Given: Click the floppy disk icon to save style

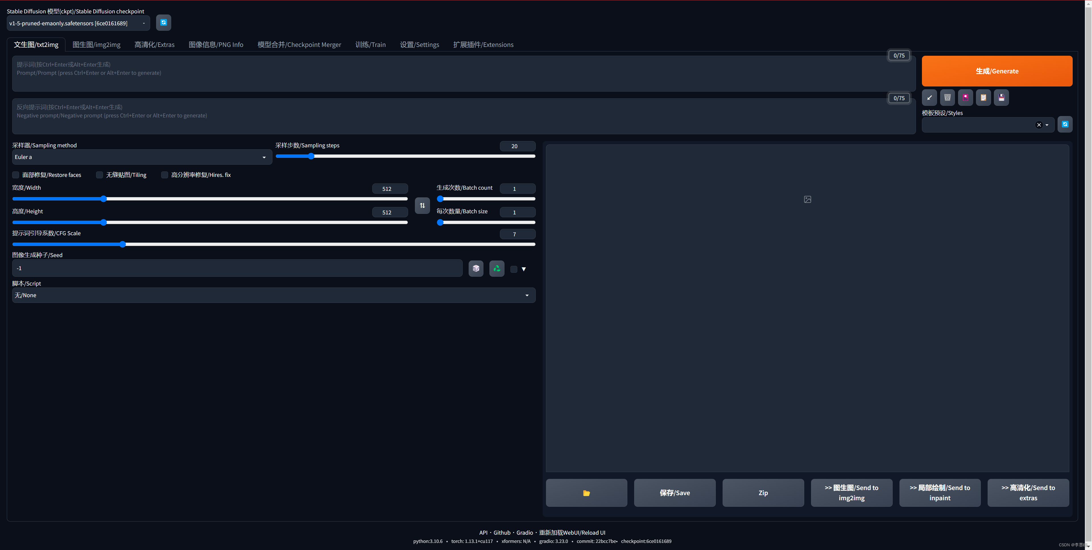Looking at the screenshot, I should pos(1001,97).
